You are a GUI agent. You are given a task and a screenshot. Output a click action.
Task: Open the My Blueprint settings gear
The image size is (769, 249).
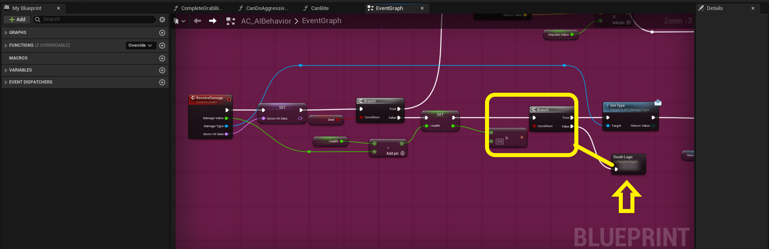click(162, 19)
